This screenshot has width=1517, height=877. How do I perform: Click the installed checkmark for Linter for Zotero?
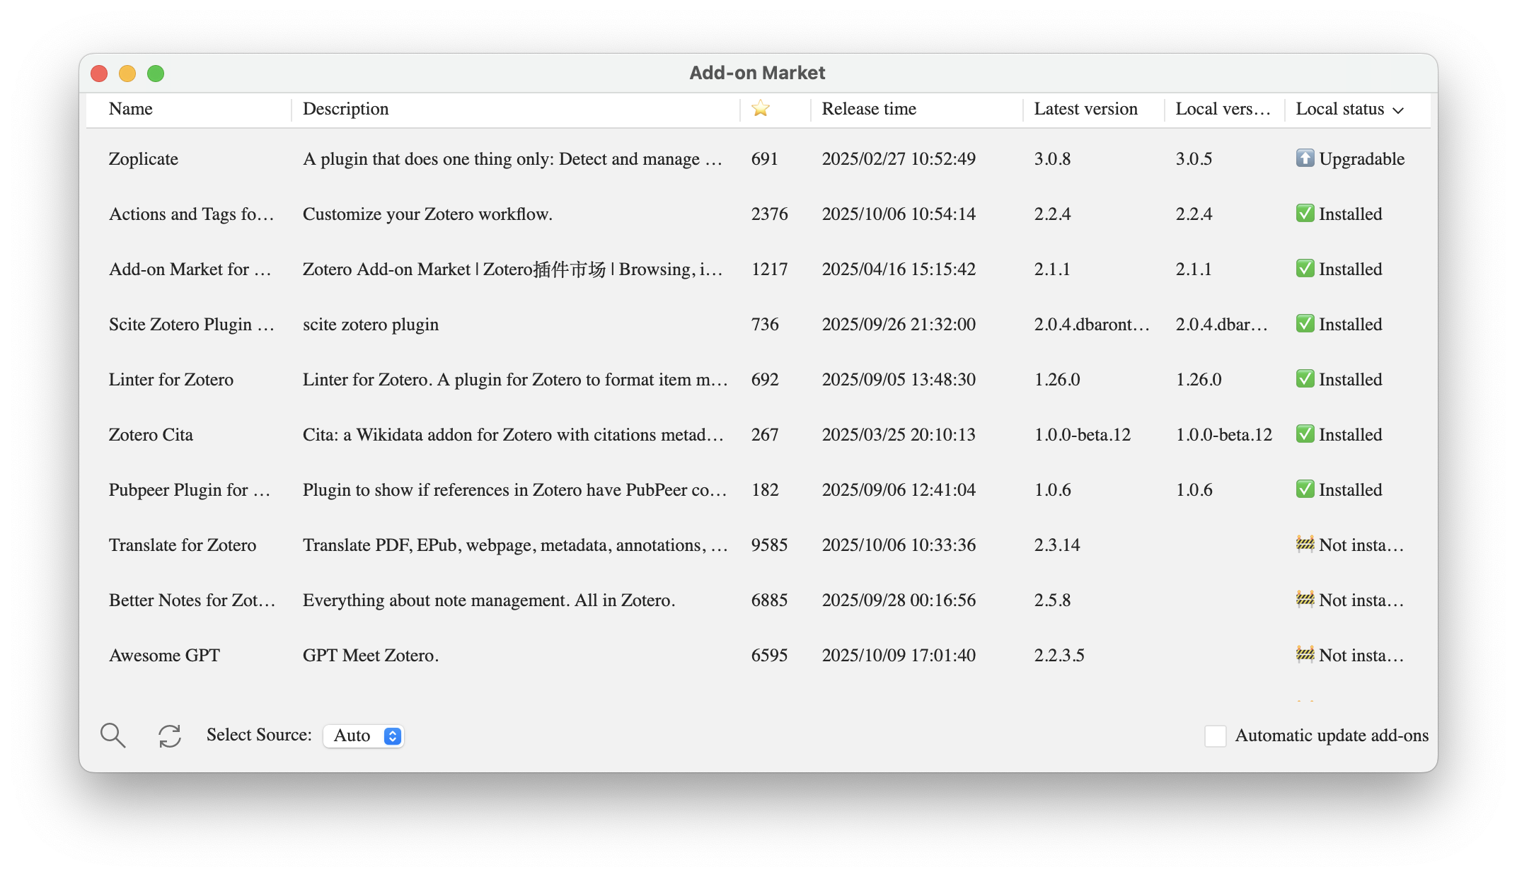(1304, 379)
